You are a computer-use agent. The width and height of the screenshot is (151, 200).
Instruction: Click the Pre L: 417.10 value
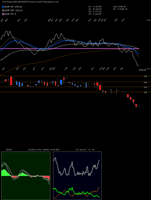(x=95, y=12)
